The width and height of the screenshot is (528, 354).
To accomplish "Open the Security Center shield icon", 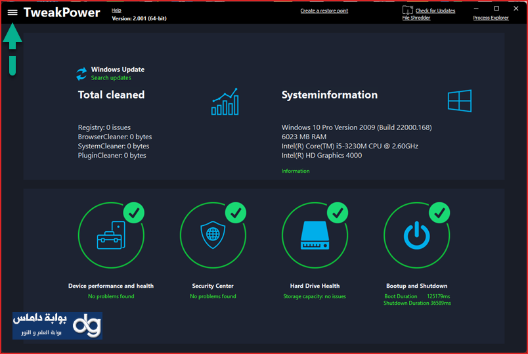I will (213, 234).
